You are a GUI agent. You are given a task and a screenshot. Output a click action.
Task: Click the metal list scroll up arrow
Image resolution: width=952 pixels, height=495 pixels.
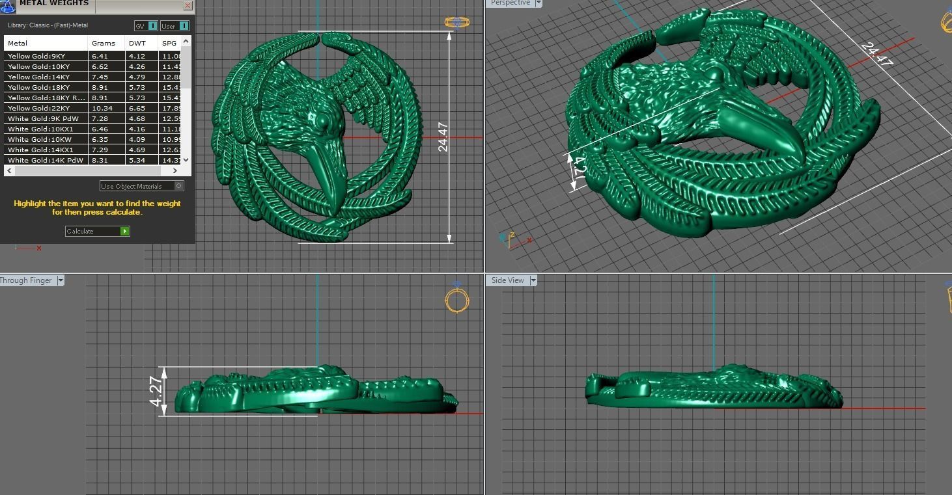(x=186, y=41)
